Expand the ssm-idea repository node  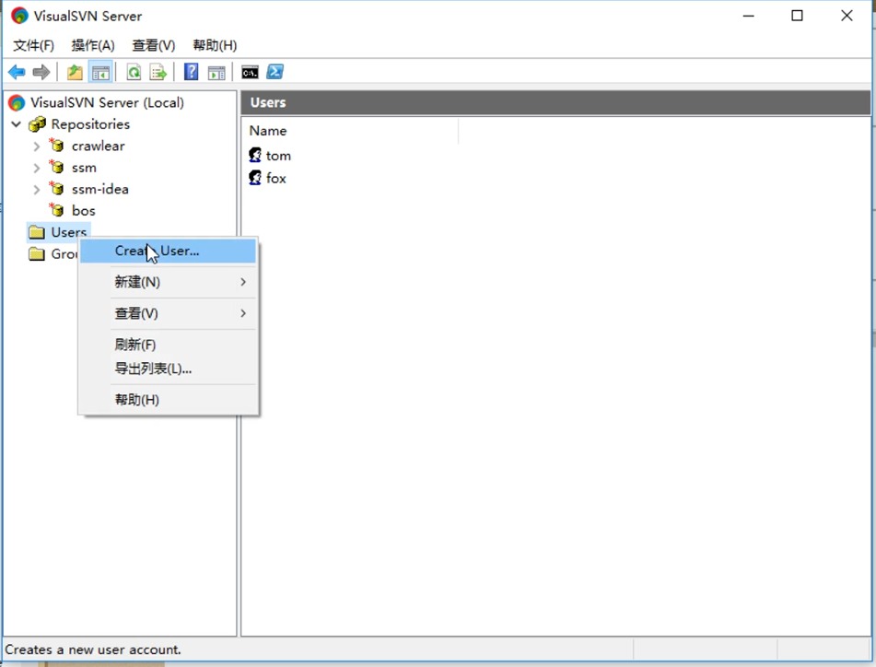36,190
